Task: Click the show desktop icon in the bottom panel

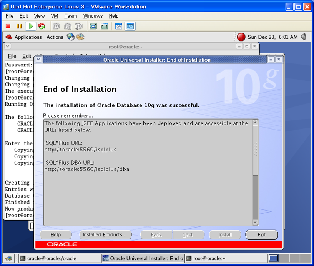Action: pyautogui.click(x=8, y=258)
